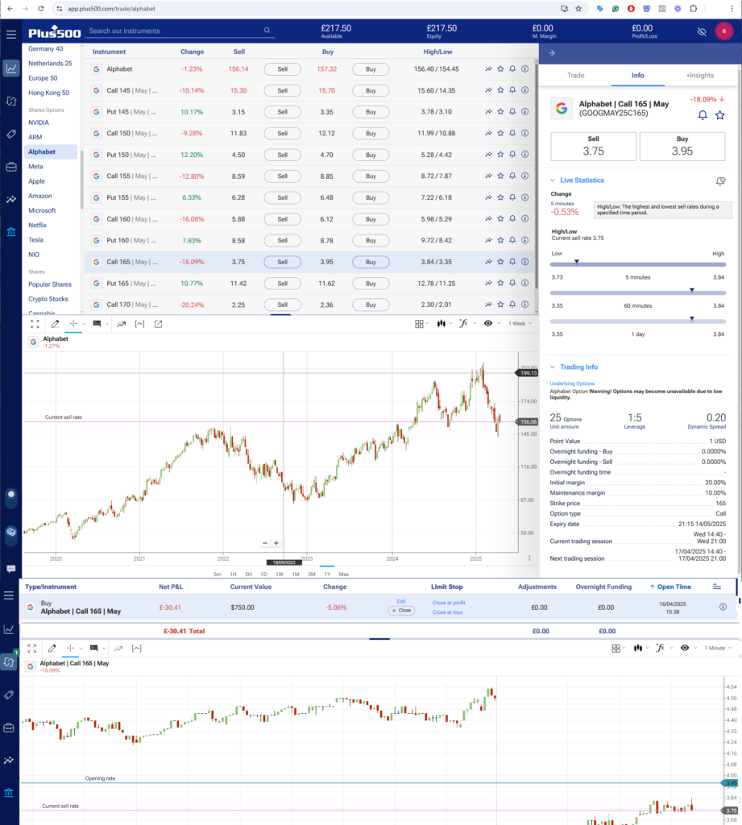The image size is (742, 825).
Task: Star Alphabet Call 165 to add to watchlist
Action: click(500, 262)
